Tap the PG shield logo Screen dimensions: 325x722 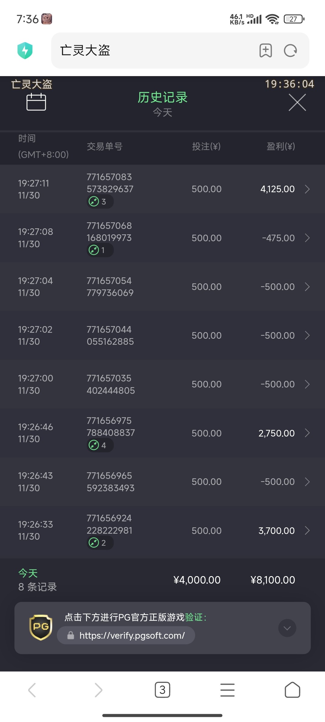(x=41, y=628)
